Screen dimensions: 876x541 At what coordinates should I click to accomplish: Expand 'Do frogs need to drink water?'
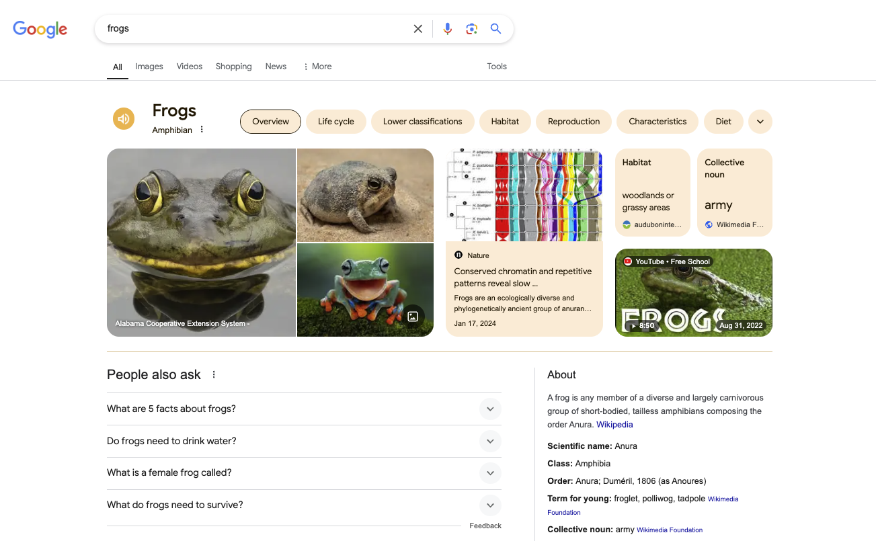click(x=490, y=441)
